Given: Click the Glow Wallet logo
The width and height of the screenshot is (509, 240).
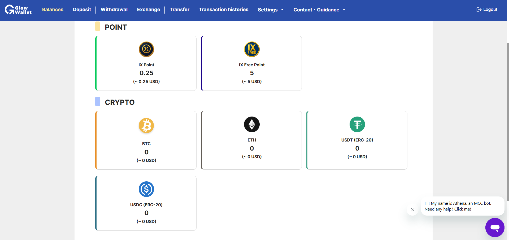Looking at the screenshot, I should click(18, 10).
